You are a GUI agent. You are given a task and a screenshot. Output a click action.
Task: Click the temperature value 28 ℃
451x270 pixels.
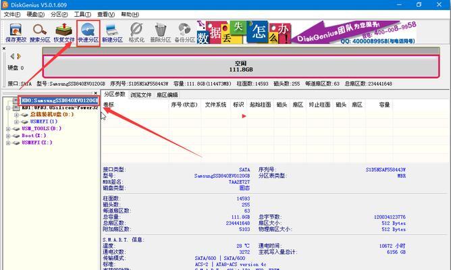(243, 246)
